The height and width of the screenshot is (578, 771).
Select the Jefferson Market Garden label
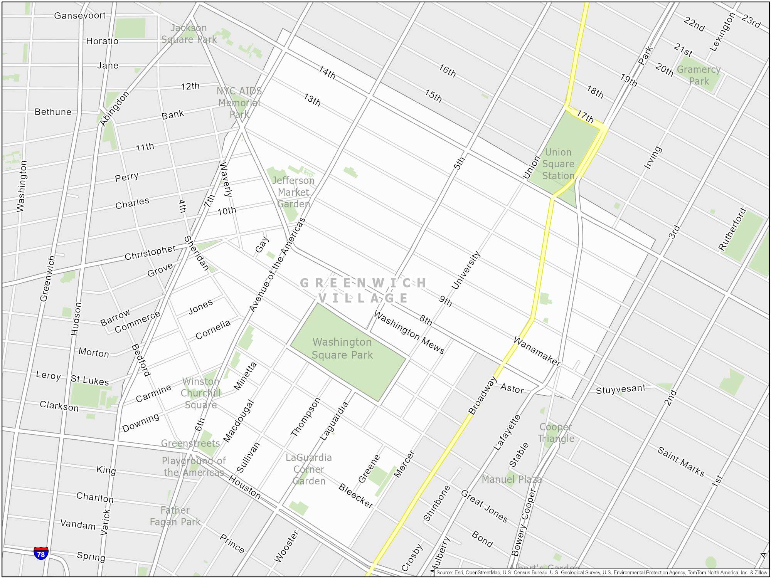click(293, 192)
